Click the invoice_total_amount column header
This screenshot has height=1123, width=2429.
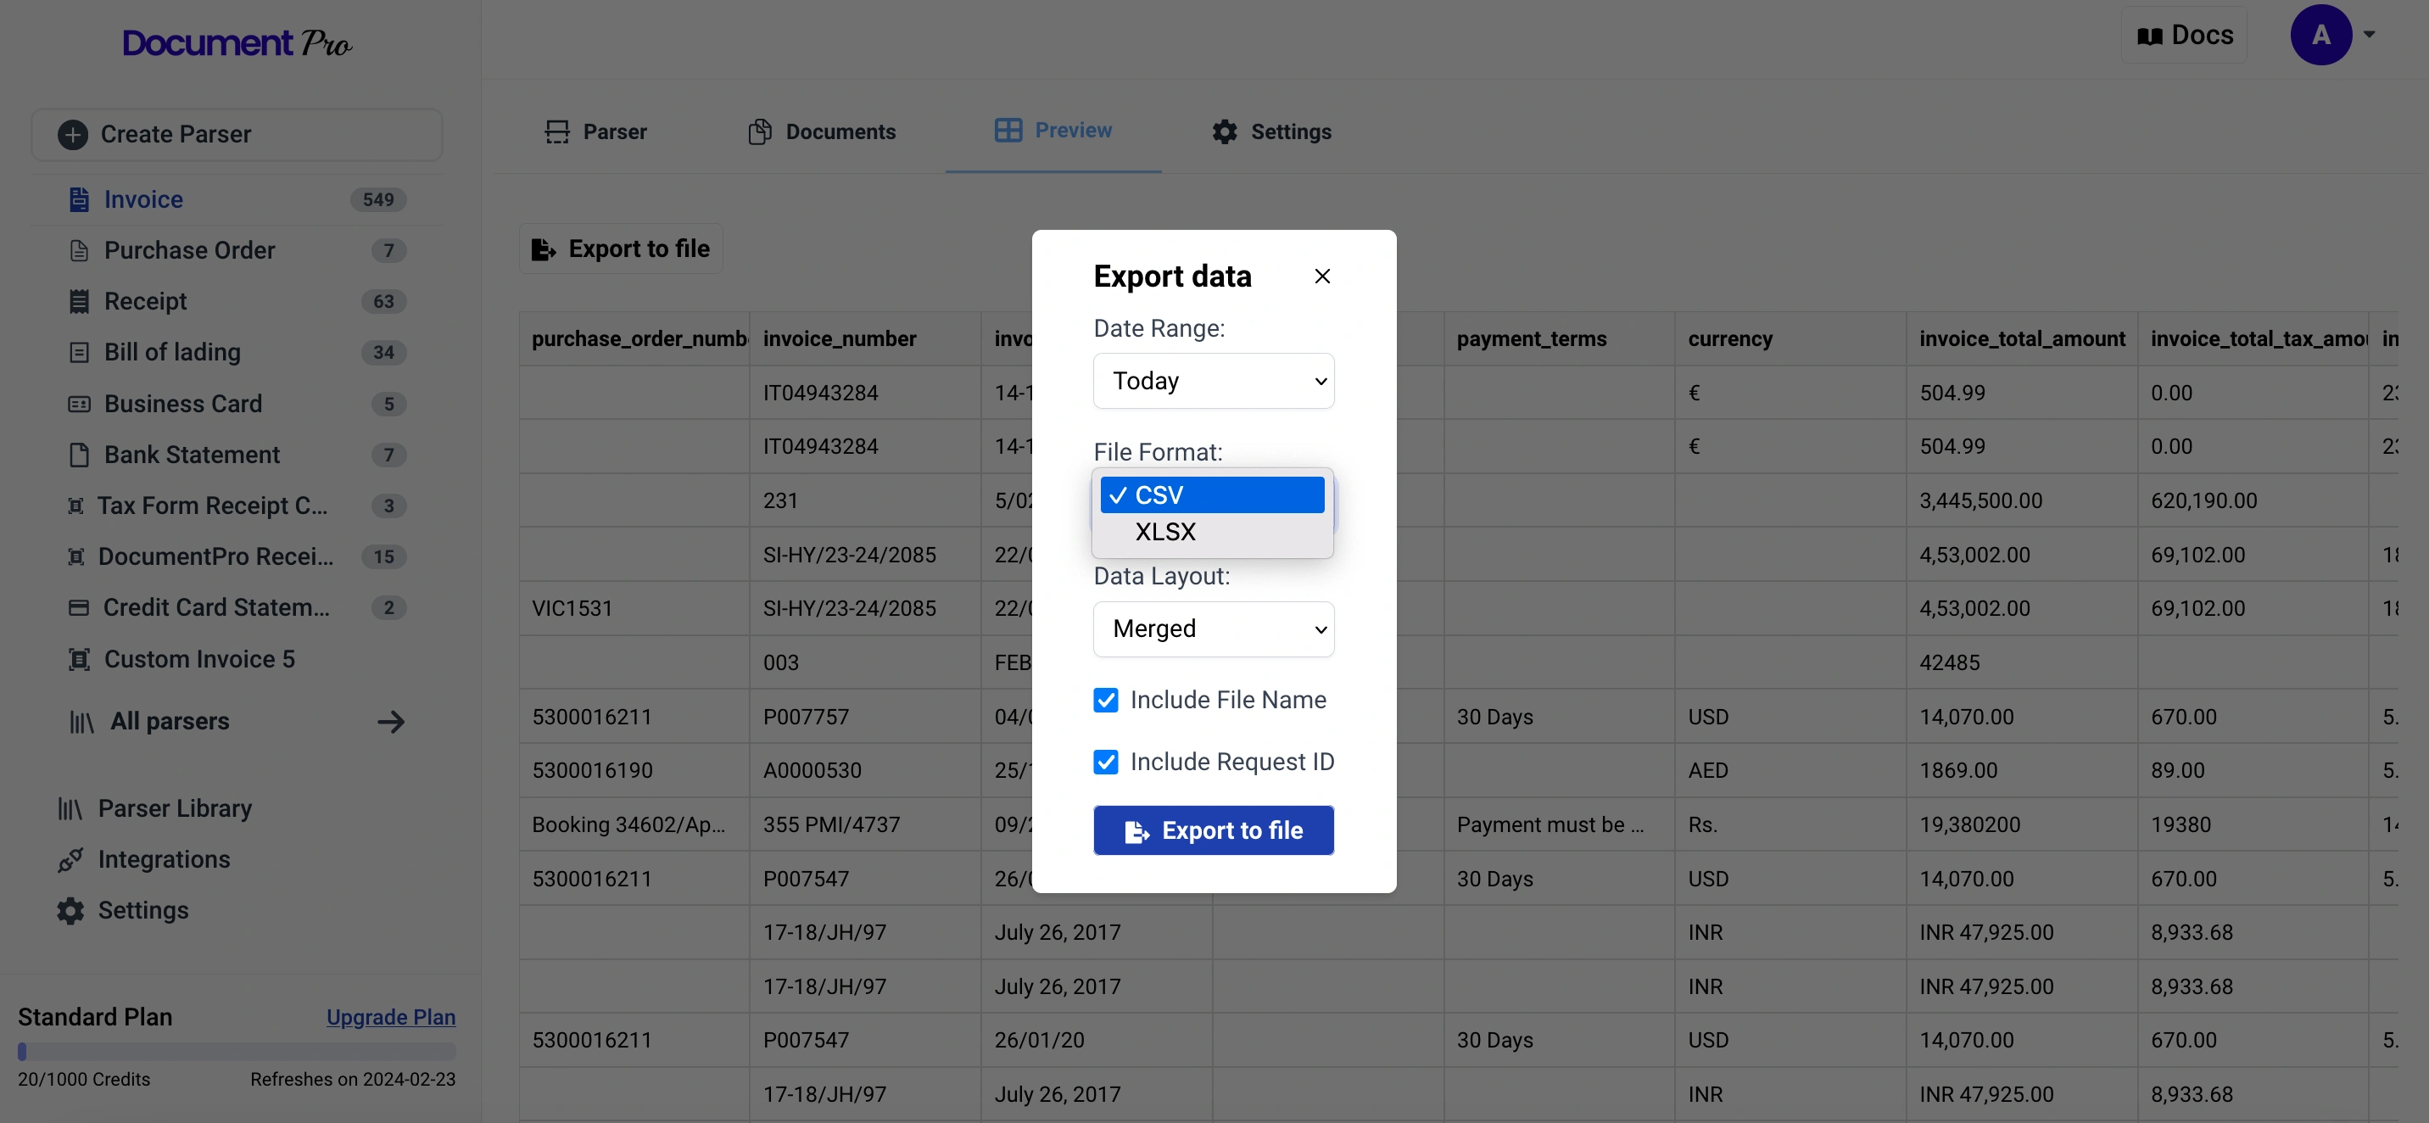tap(2022, 338)
